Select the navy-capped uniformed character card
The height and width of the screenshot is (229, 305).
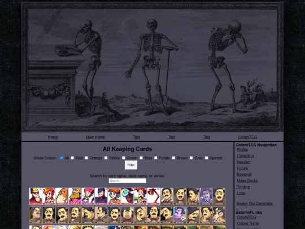coord(101,196)
